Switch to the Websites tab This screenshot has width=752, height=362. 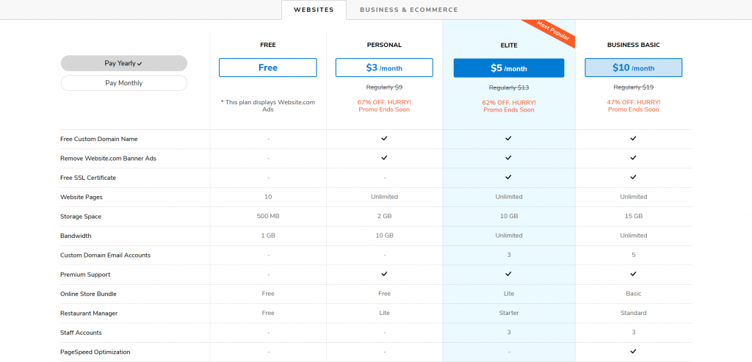pyautogui.click(x=314, y=10)
